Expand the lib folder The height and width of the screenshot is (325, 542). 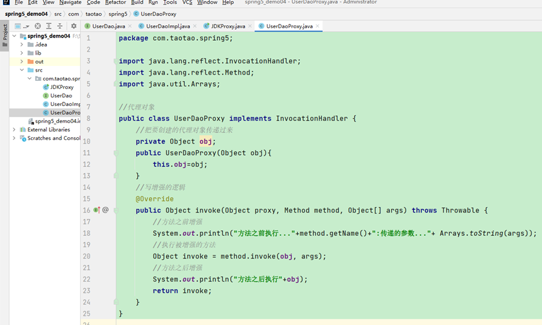21,53
